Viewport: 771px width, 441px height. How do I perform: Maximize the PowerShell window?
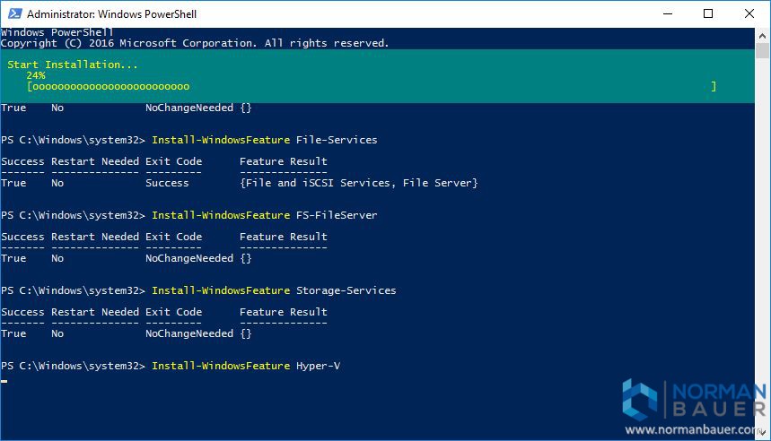708,13
